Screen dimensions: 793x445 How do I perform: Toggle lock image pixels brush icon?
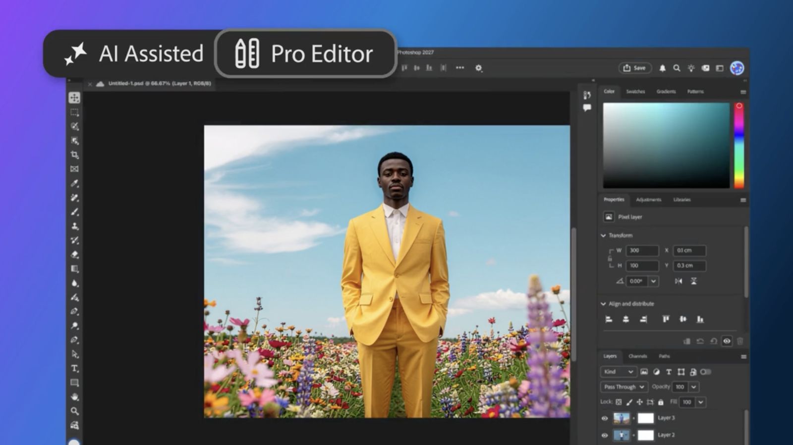tap(629, 402)
